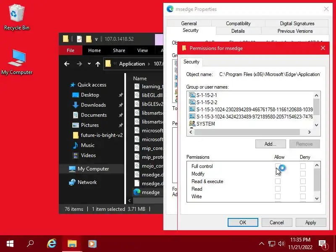Viewport: 336px width, 252px height.
Task: Click the Application breadcrumb chevron
Action: [149, 64]
